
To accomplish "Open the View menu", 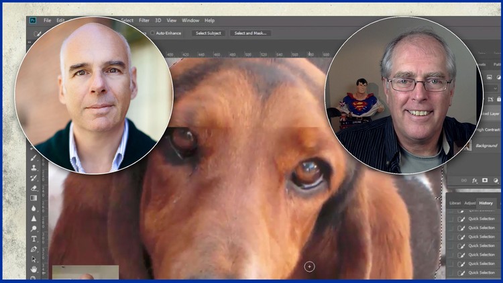I will pos(171,20).
